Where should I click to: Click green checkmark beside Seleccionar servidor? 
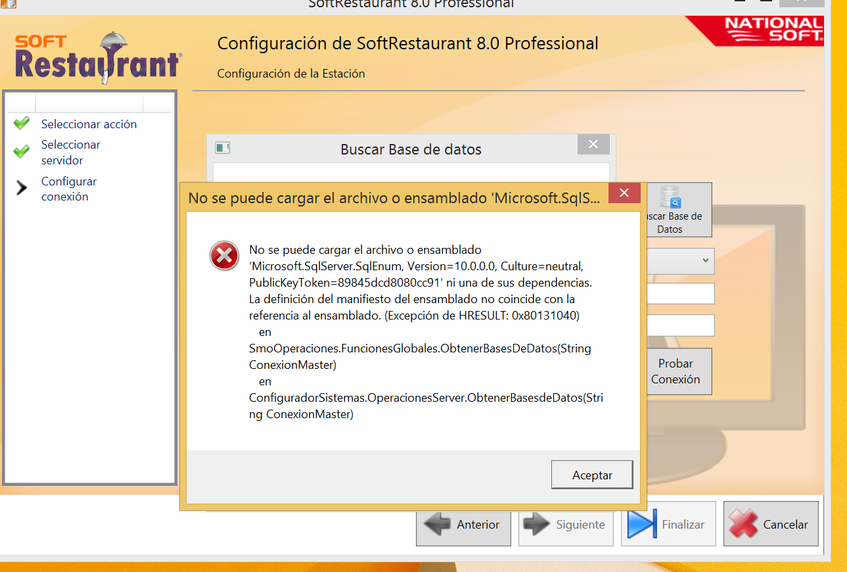pos(22,152)
